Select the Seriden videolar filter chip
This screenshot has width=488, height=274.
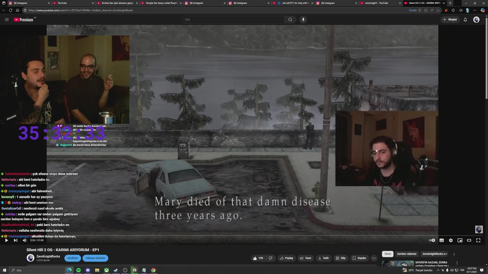407,254
